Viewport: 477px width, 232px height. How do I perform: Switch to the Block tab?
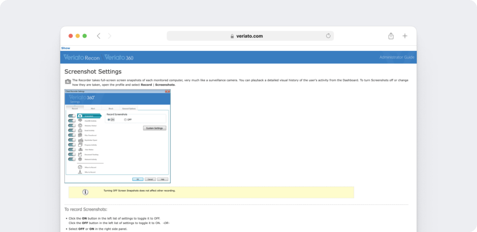[x=111, y=108]
